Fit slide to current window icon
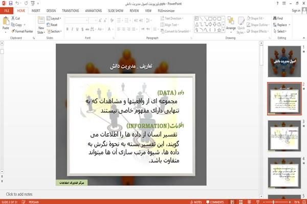The image size is (307, 204). coord(304,202)
